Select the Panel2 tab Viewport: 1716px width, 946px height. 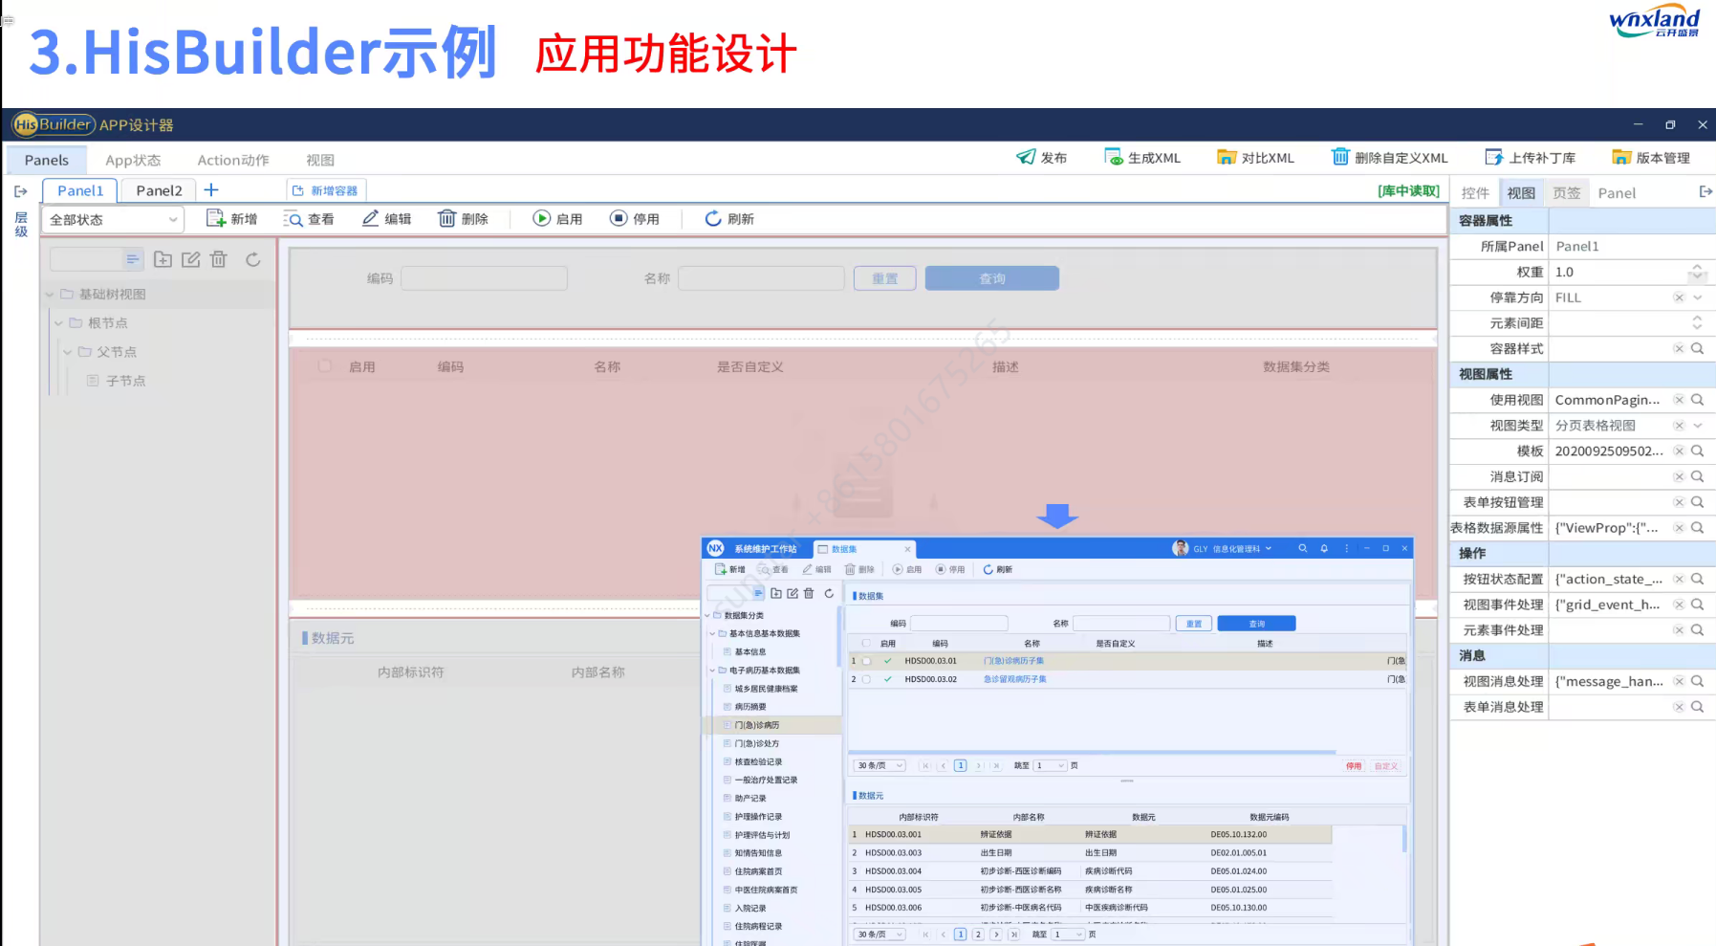(x=159, y=190)
